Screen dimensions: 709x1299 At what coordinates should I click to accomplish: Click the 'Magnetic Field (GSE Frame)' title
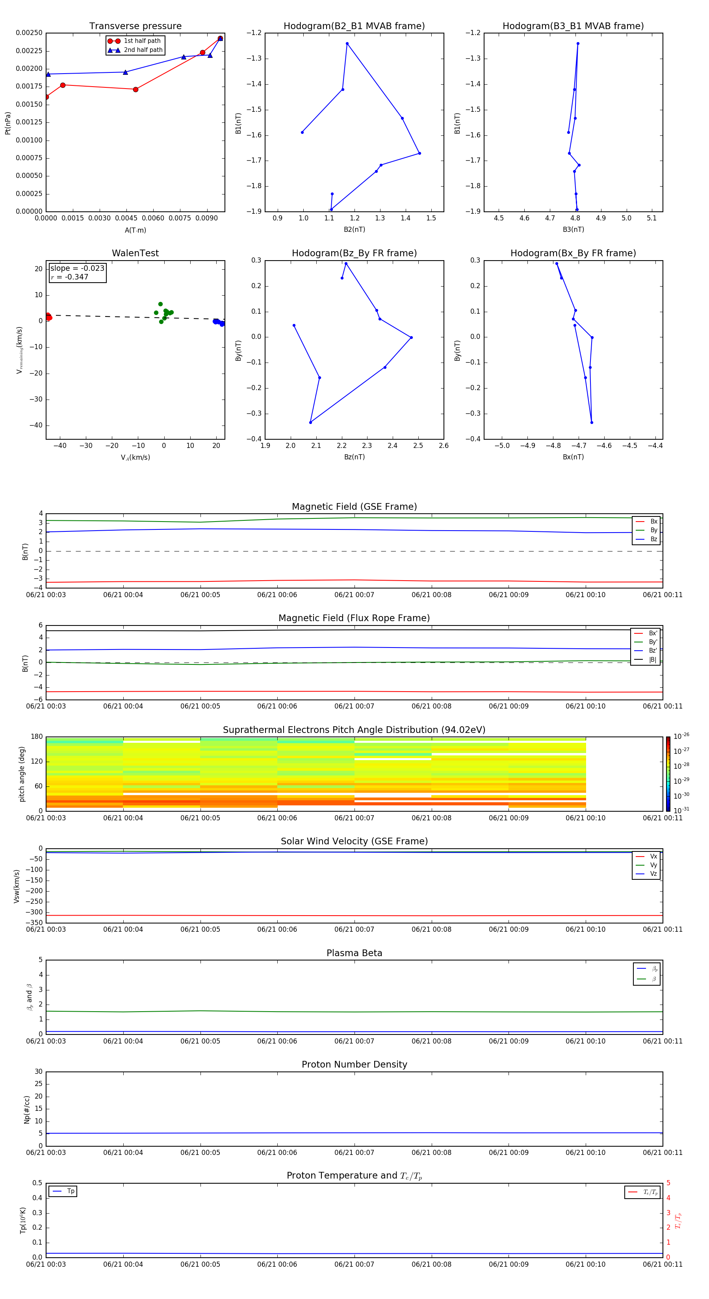(354, 507)
